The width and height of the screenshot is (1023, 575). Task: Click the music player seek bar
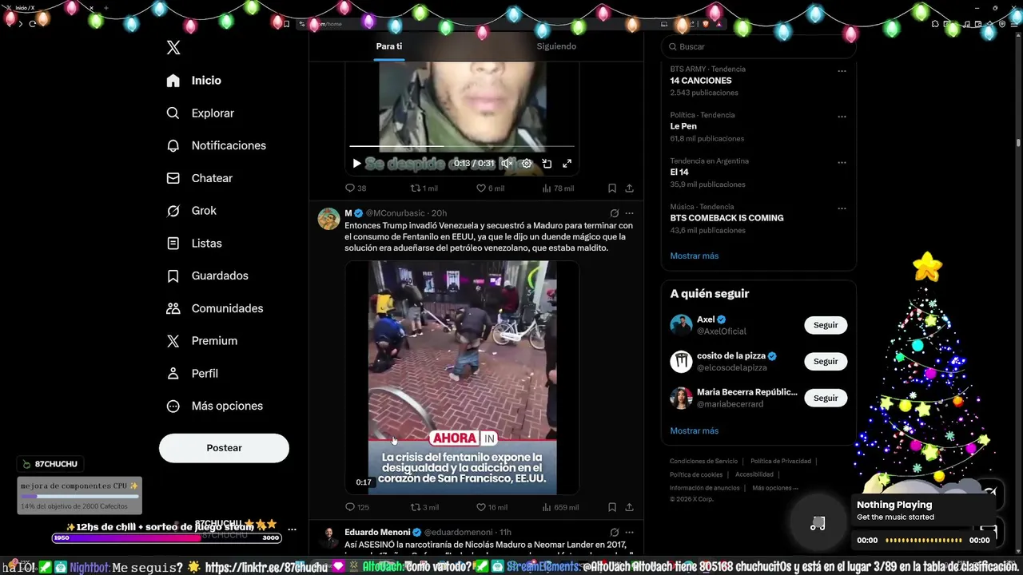(x=923, y=541)
